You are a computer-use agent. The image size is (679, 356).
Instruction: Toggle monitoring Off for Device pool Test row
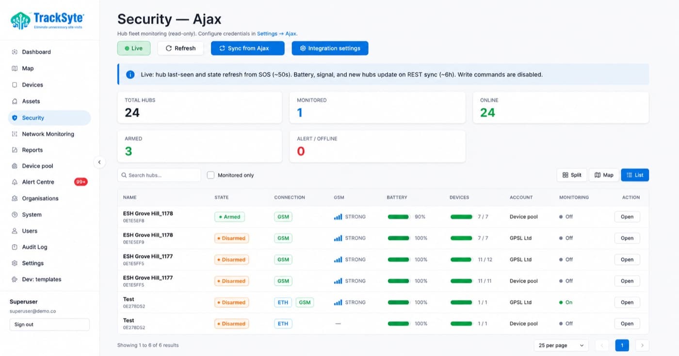click(x=566, y=324)
